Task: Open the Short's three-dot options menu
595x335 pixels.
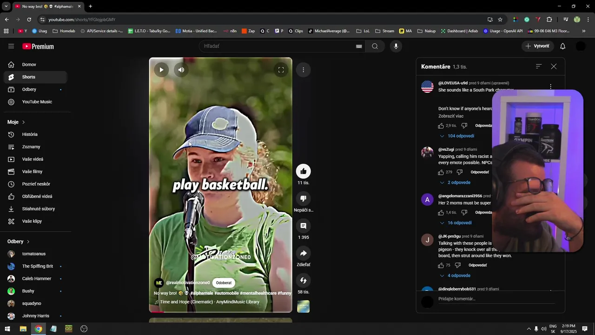Action: (303, 70)
